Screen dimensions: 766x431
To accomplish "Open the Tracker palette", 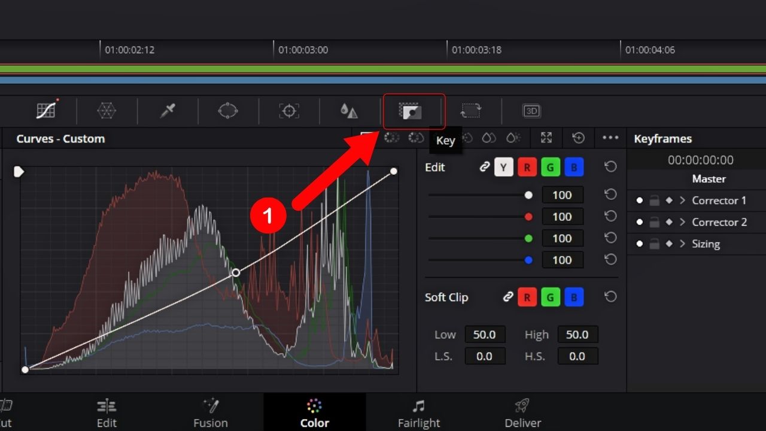I will [x=288, y=111].
